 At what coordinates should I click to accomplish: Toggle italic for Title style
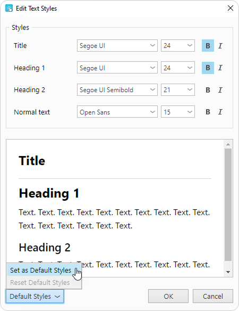(220, 46)
